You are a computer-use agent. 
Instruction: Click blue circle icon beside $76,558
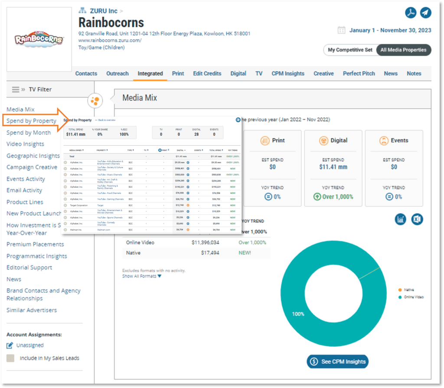pyautogui.click(x=188, y=193)
